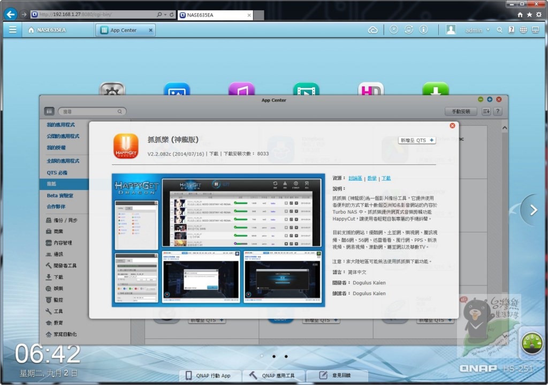Close the 抓抓樂 app detail popup
Viewport: 548px width, 385px height.
pyautogui.click(x=452, y=125)
